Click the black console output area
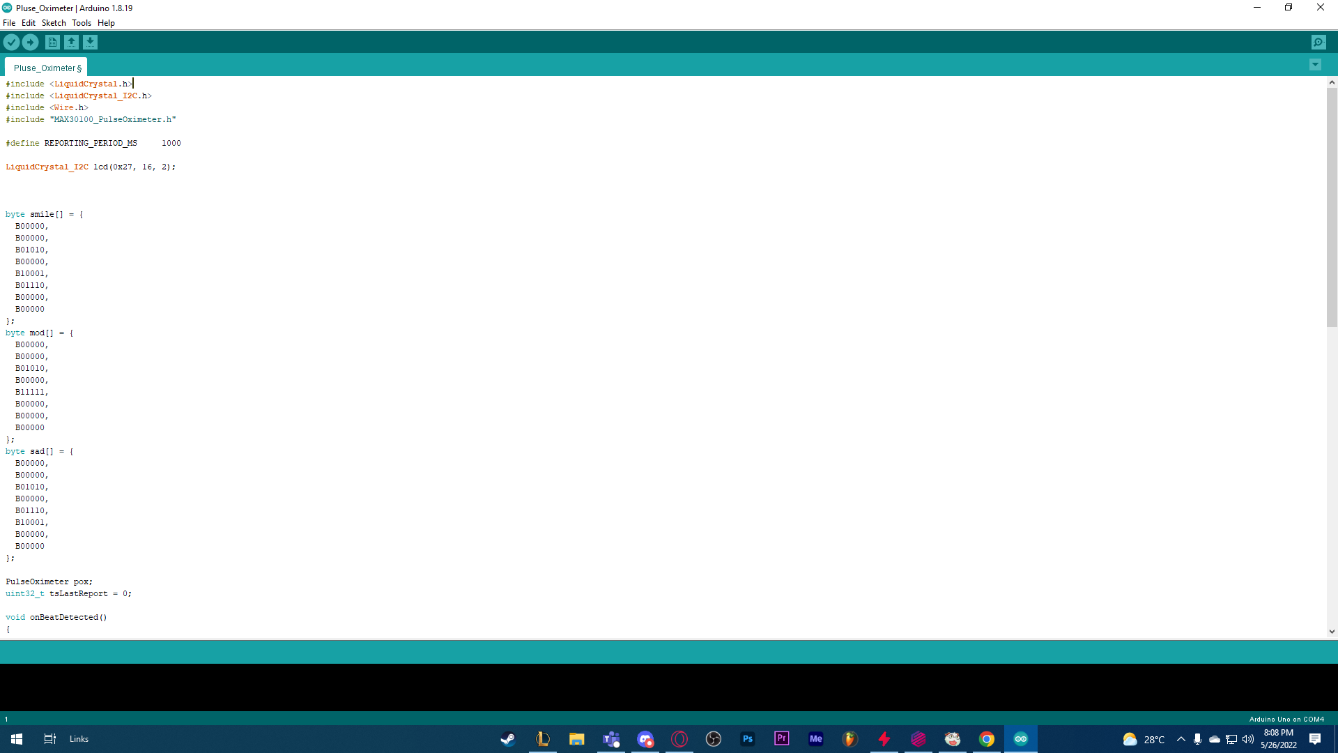 [669, 687]
